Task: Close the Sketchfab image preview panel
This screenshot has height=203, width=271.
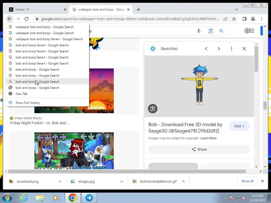Action: click(x=244, y=49)
